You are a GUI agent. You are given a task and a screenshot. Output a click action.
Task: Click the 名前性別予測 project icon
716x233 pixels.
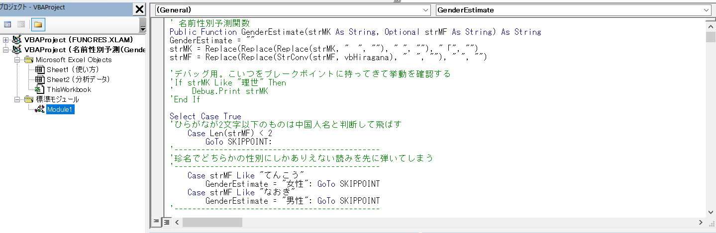(x=17, y=50)
